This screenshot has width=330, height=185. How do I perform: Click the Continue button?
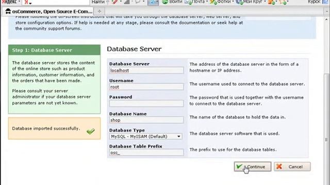(x=253, y=166)
